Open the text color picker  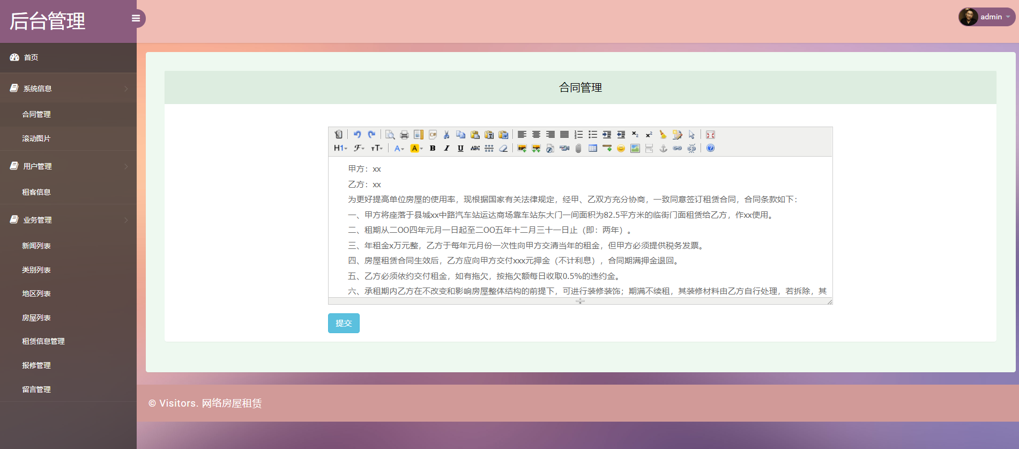(x=399, y=148)
